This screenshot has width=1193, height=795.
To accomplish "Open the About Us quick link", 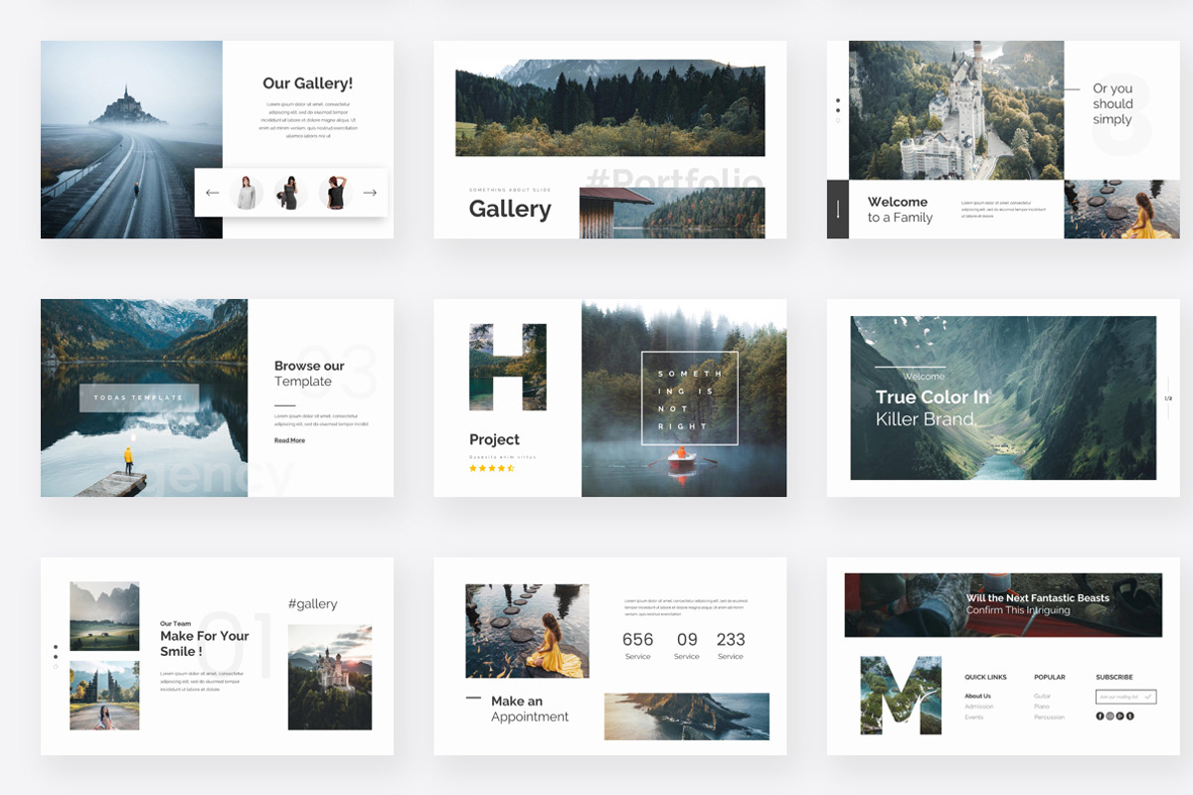I will [x=977, y=696].
